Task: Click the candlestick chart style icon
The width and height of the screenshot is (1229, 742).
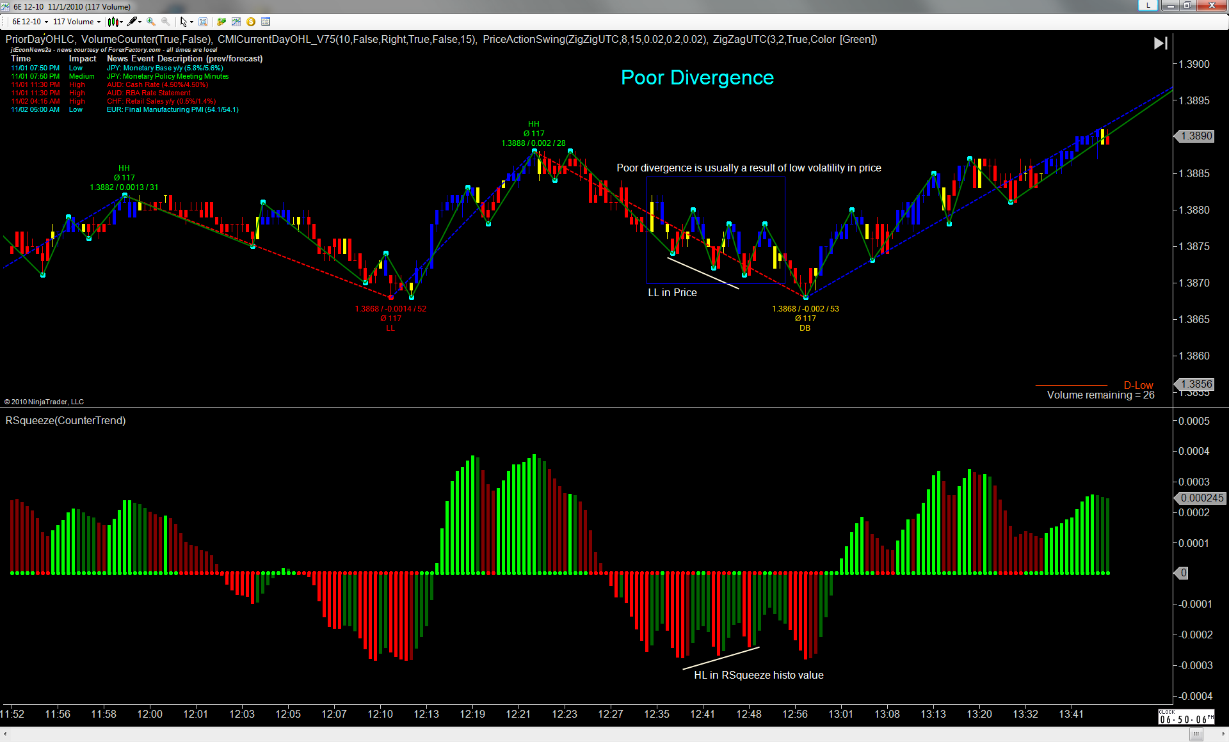Action: 113,22
